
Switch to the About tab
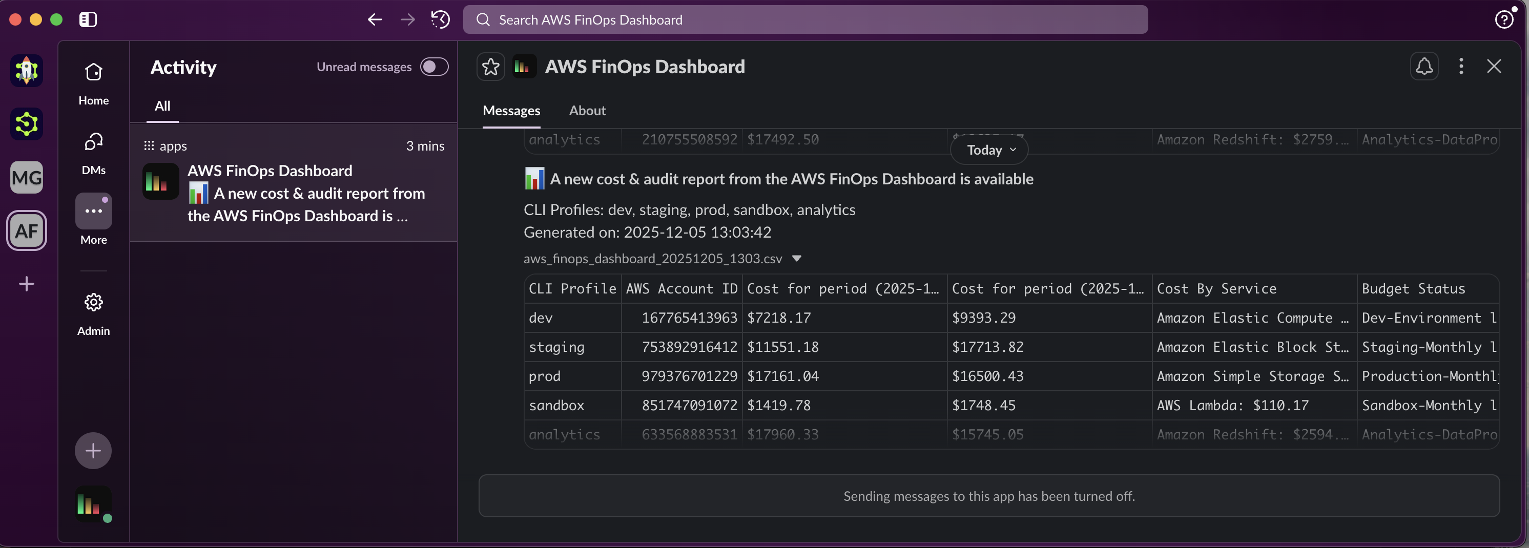tap(587, 111)
